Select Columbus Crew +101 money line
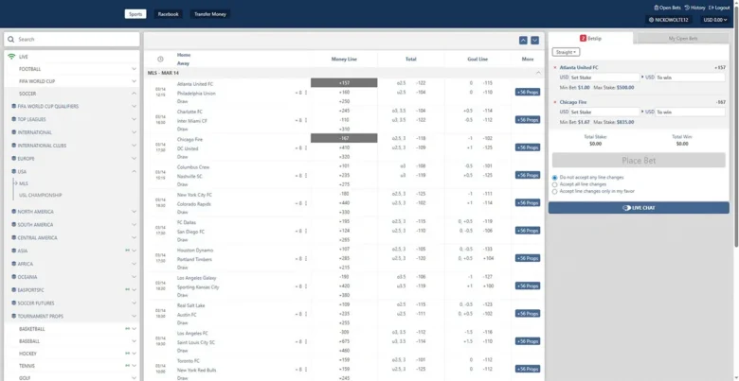The height and width of the screenshot is (381, 739). tap(344, 166)
